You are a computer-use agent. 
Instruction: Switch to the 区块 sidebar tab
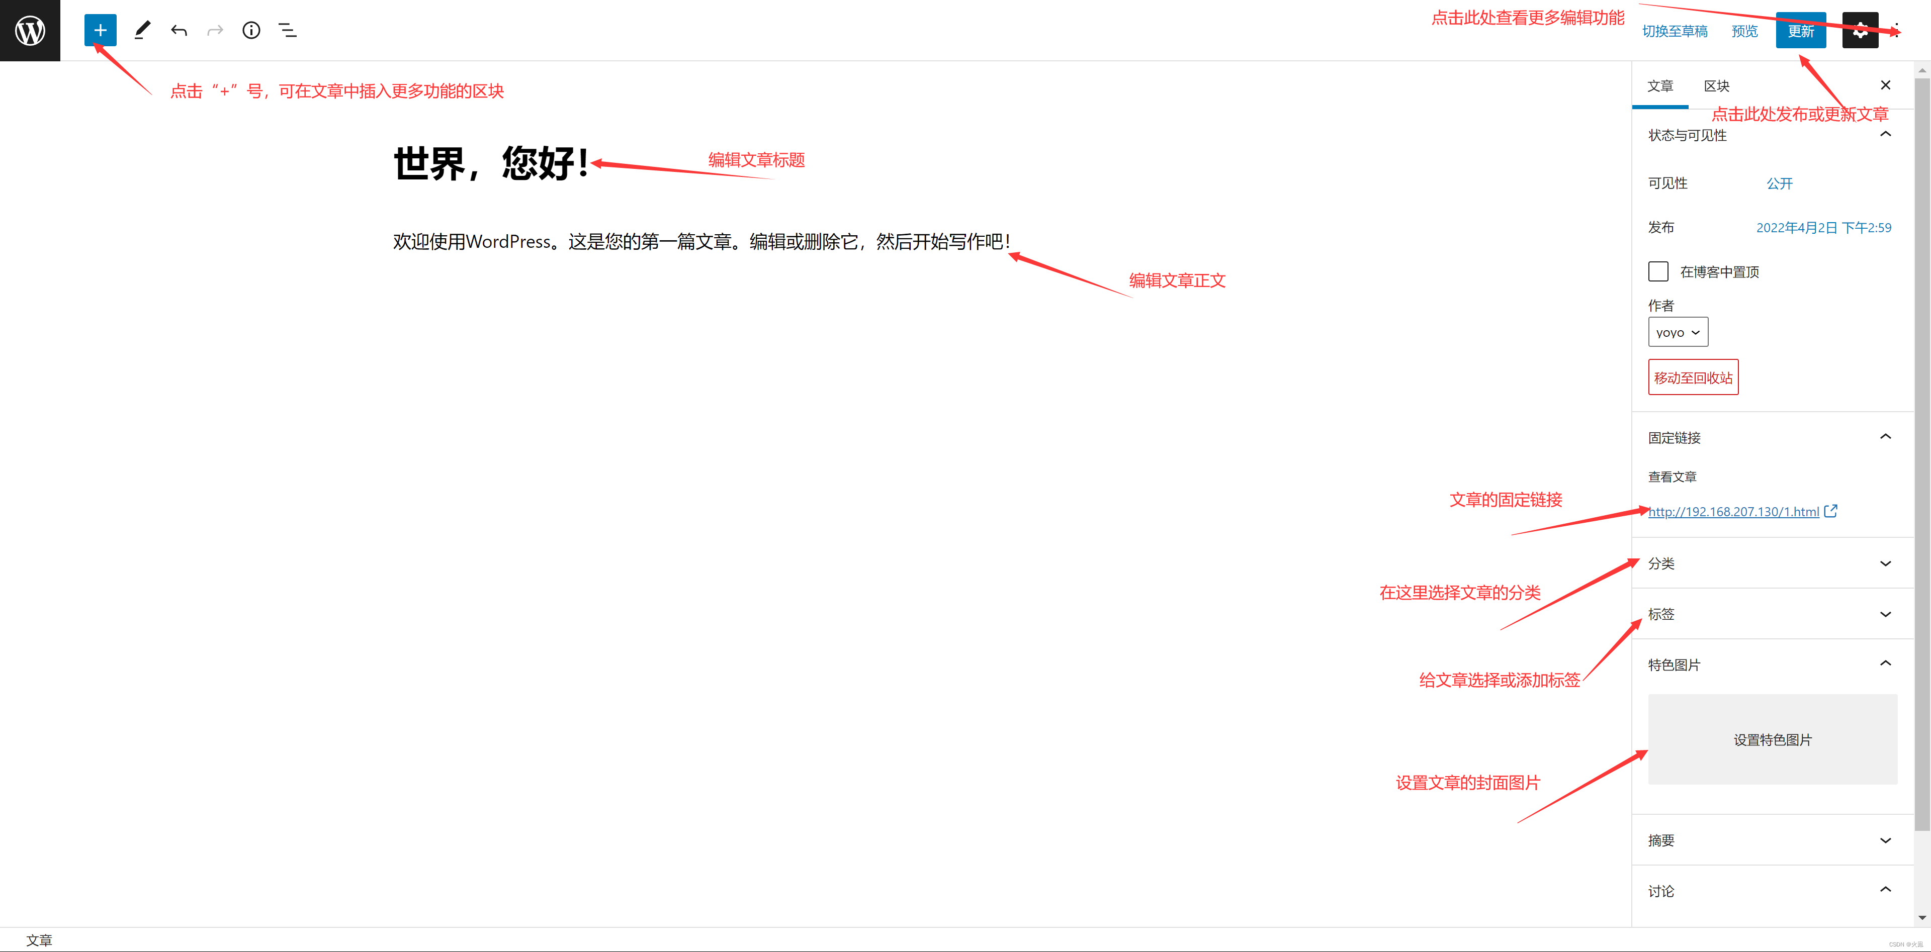click(1717, 86)
